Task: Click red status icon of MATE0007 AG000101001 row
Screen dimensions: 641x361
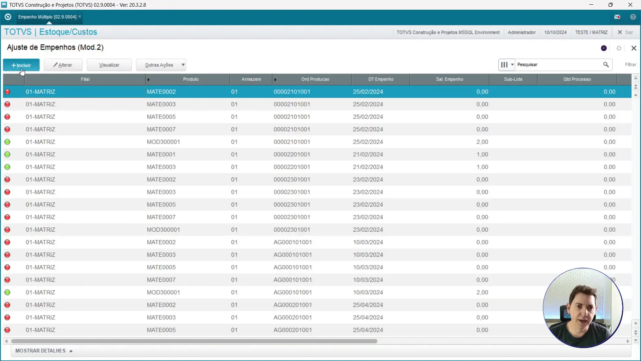Action: 7,280
